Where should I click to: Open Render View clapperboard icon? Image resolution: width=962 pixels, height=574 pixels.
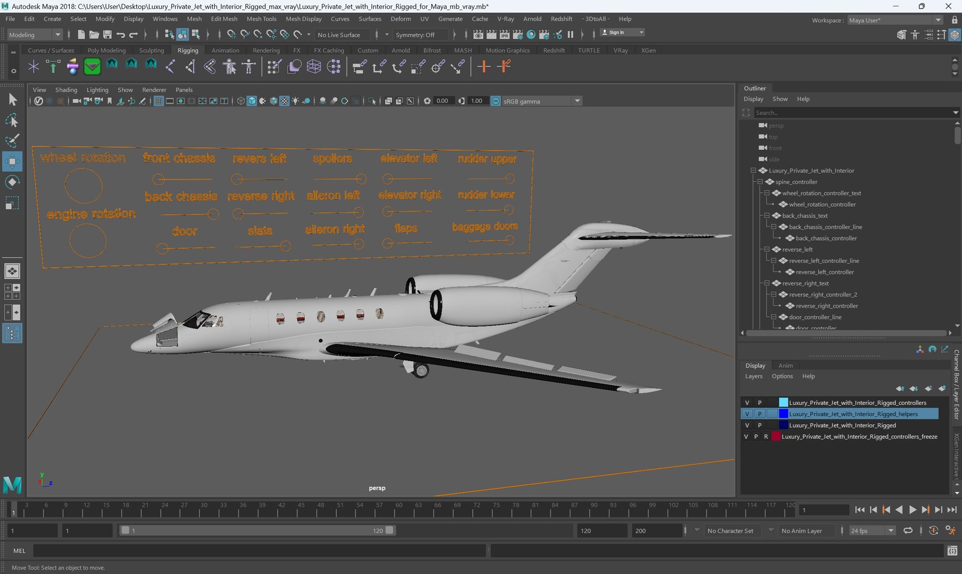[478, 35]
